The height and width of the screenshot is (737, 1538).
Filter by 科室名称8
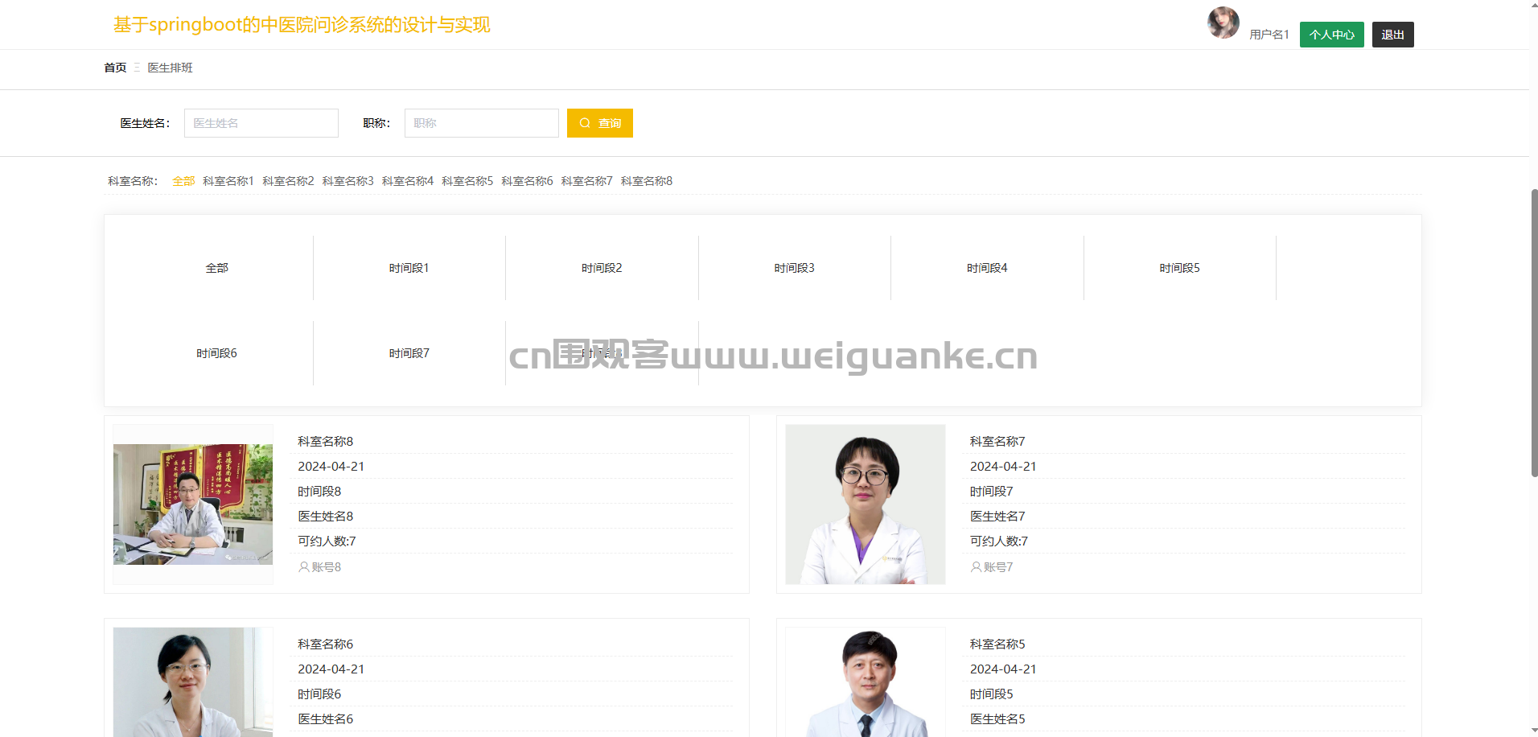coord(646,181)
